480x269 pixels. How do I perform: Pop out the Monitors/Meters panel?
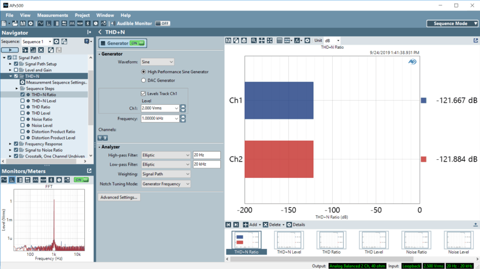point(89,171)
